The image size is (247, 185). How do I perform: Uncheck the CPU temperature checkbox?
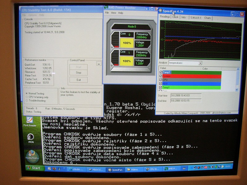[x=161, y=80]
